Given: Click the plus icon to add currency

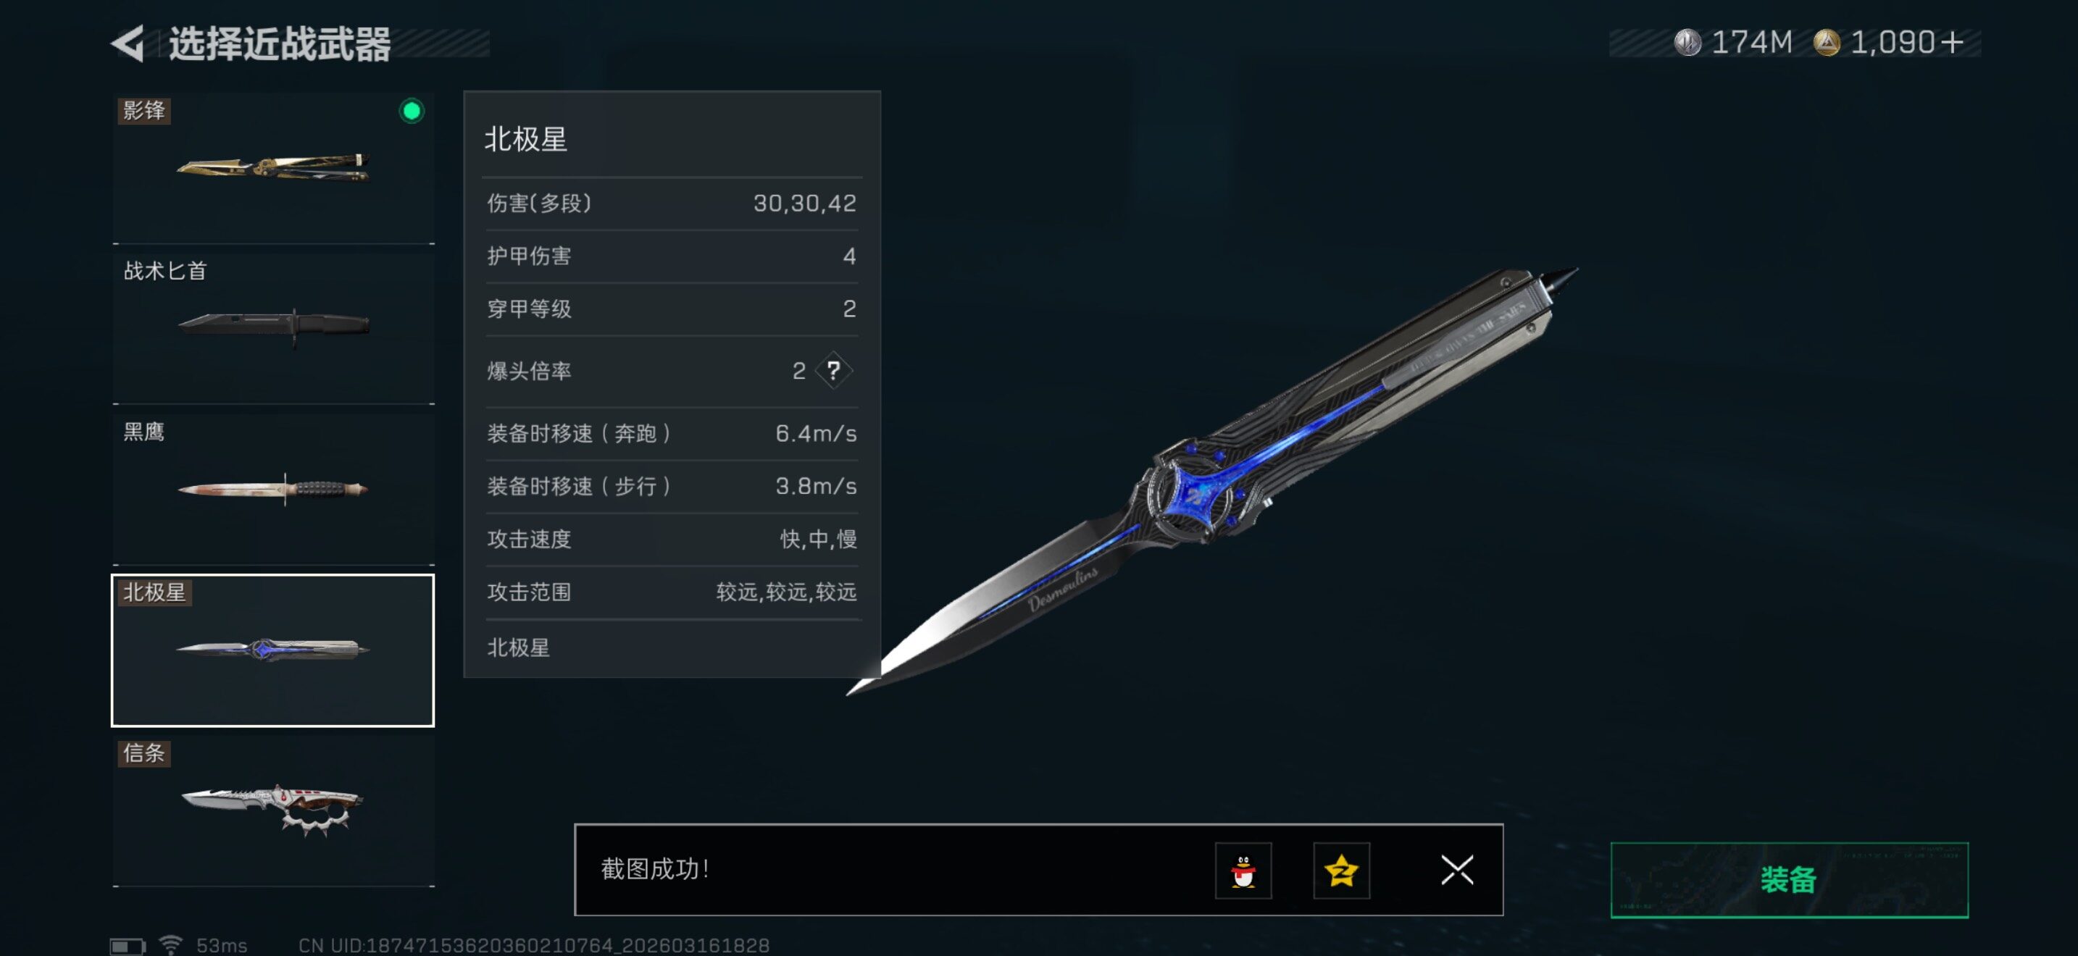Looking at the screenshot, I should coord(1952,42).
